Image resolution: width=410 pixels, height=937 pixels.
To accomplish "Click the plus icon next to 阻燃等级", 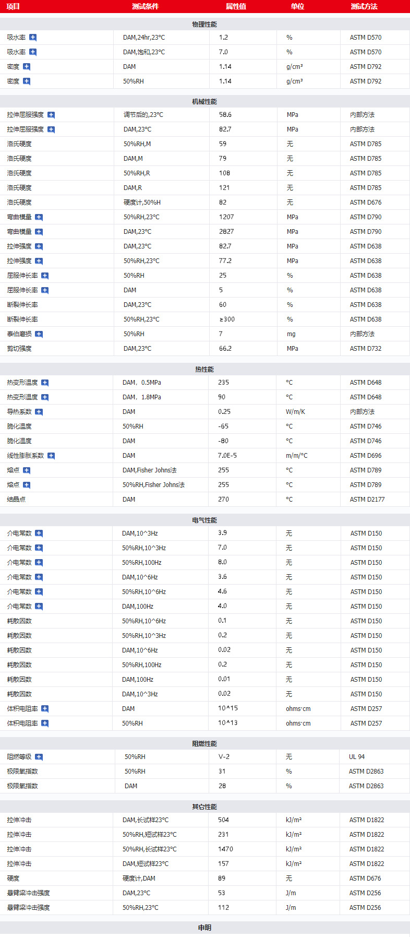I will coord(39,757).
